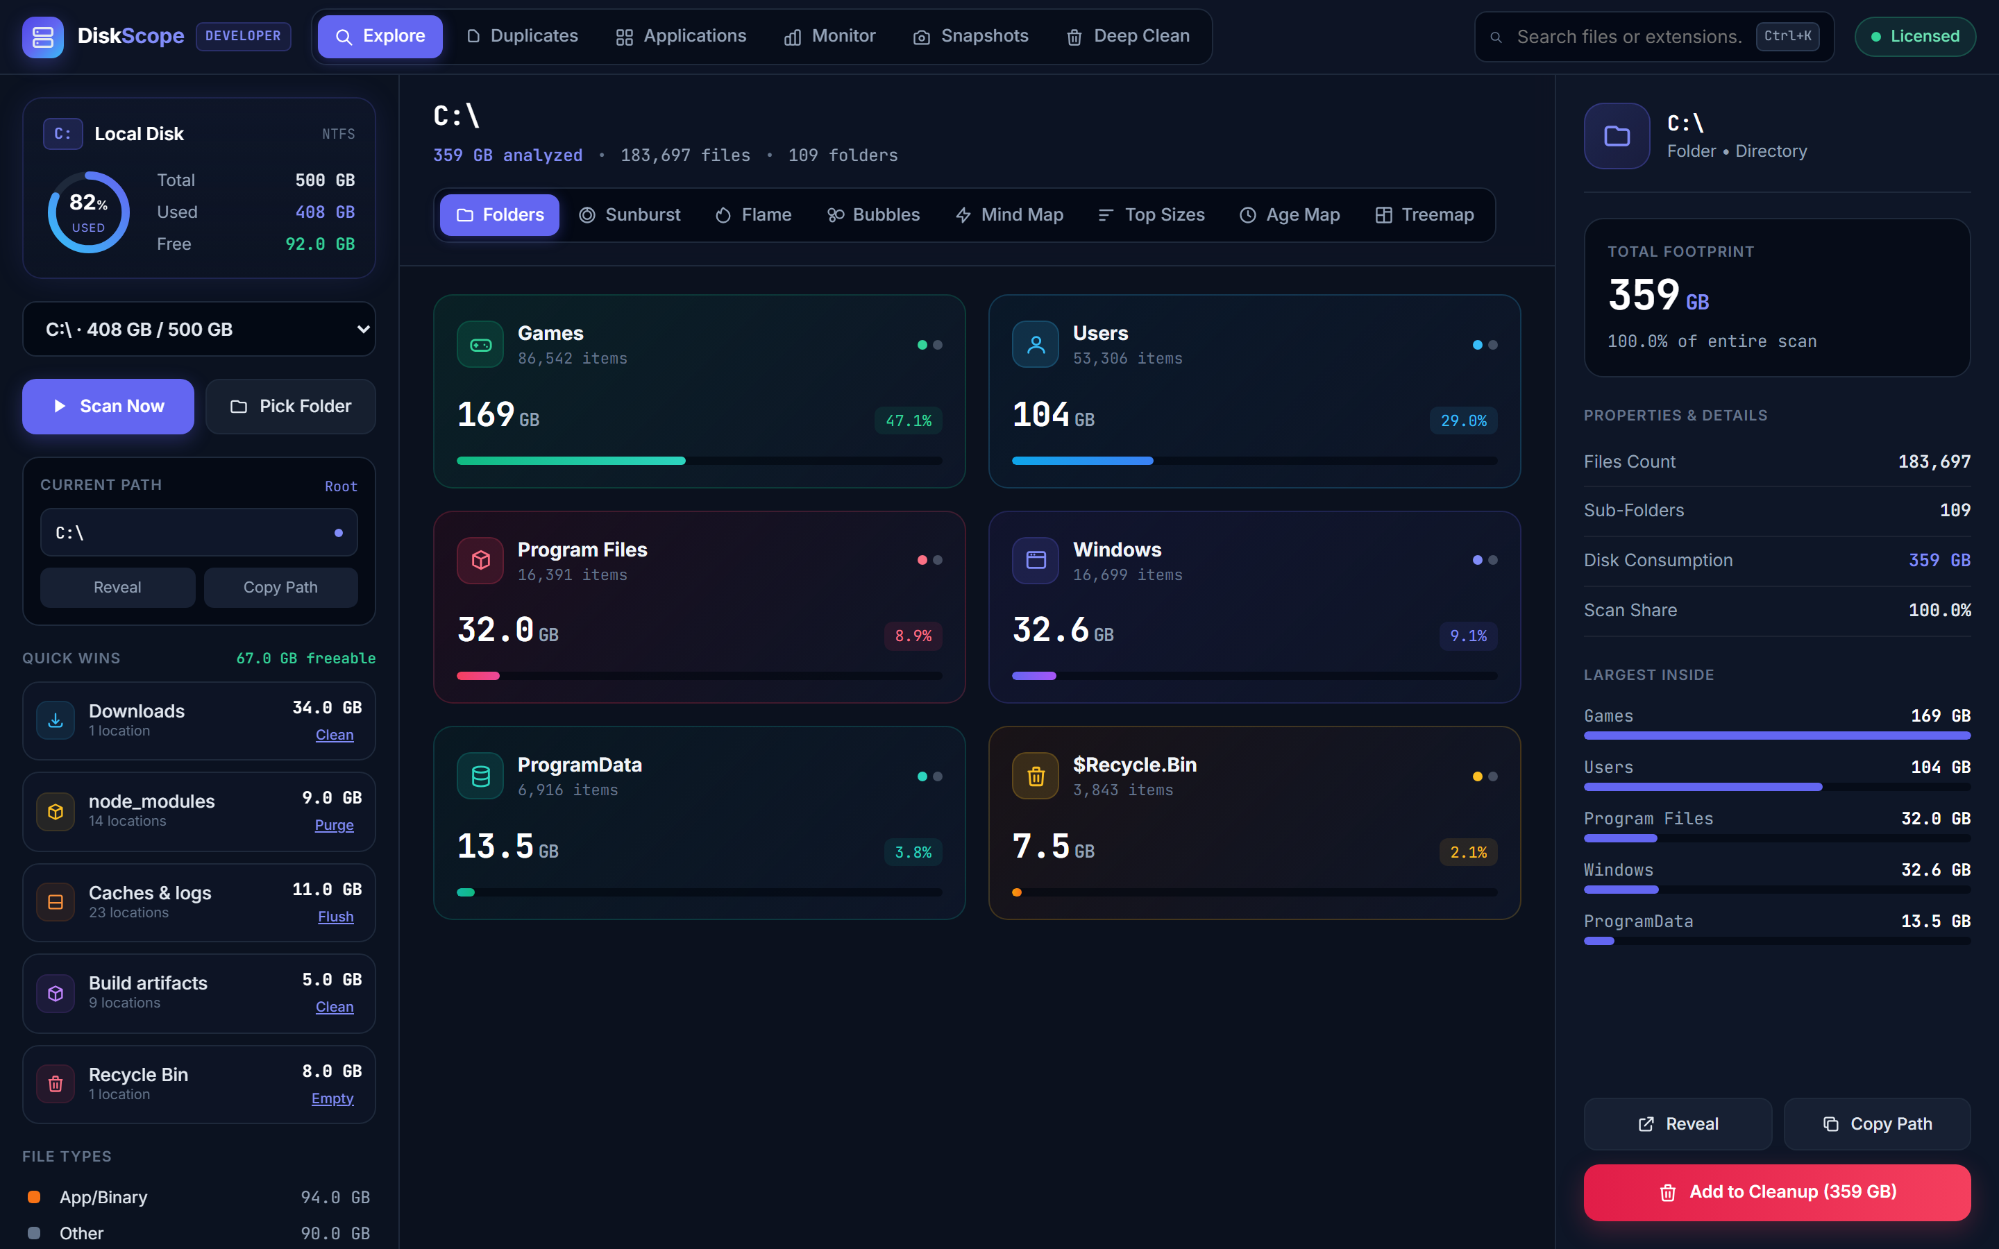Image resolution: width=1999 pixels, height=1249 pixels.
Task: Click the $Recycle.Bin trash icon
Action: click(1035, 776)
